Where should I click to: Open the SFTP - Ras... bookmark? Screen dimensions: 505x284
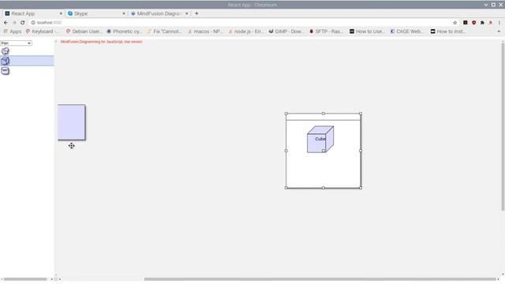(326, 32)
